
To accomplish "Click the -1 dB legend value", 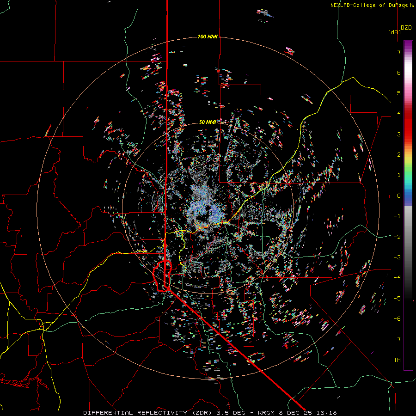I will 397,216.
